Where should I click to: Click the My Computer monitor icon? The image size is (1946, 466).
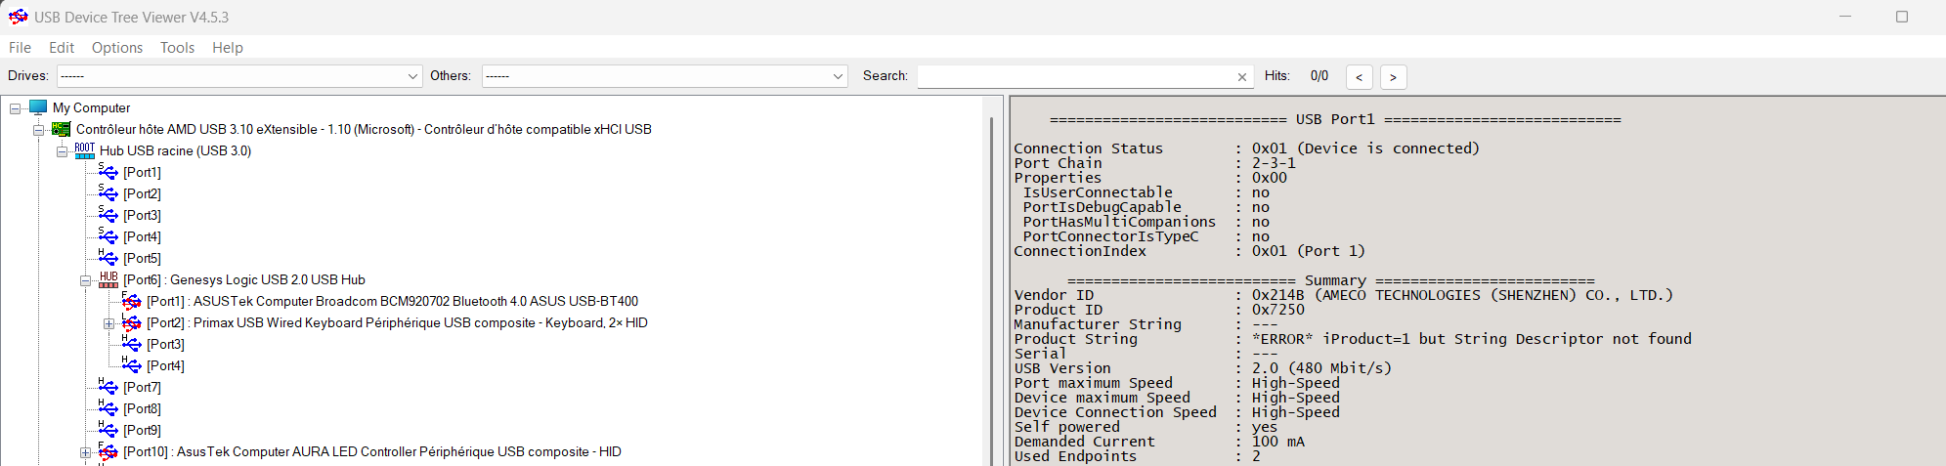pyautogui.click(x=38, y=107)
